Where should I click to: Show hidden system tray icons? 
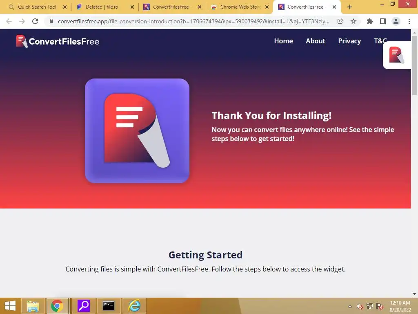[x=350, y=306]
